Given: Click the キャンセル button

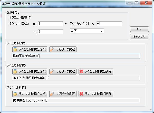Looking at the screenshot, I should (139, 36).
